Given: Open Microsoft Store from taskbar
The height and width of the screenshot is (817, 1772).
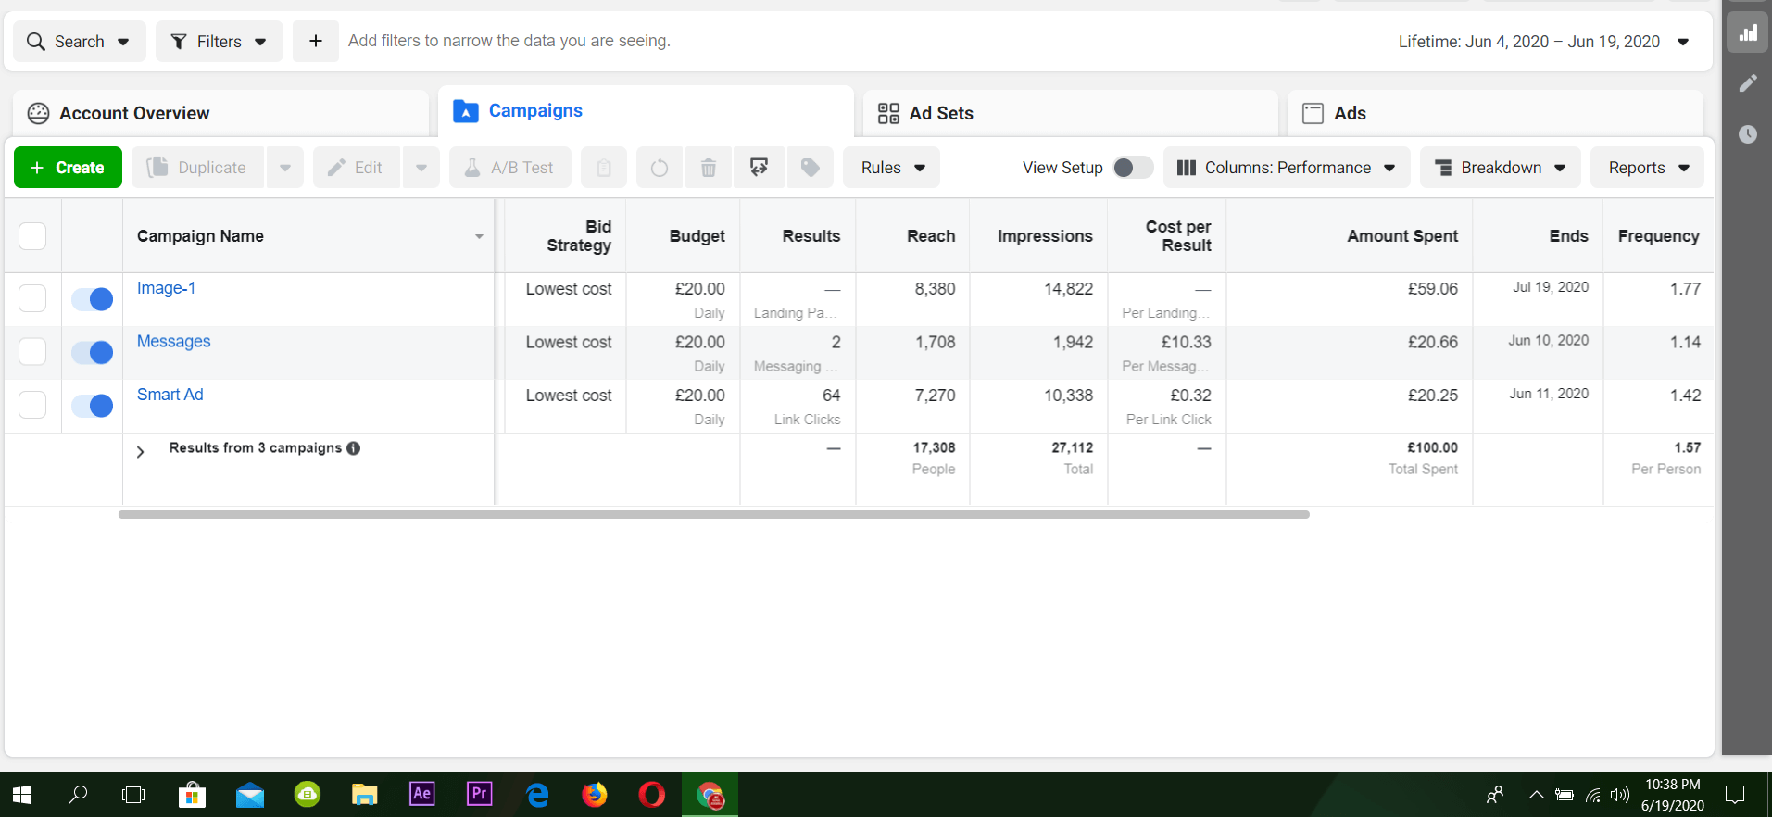Looking at the screenshot, I should click(x=192, y=795).
